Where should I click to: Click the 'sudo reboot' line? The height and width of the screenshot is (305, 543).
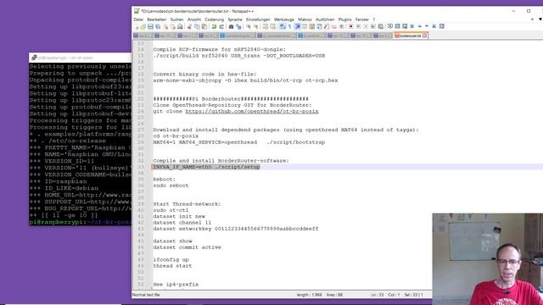171,186
